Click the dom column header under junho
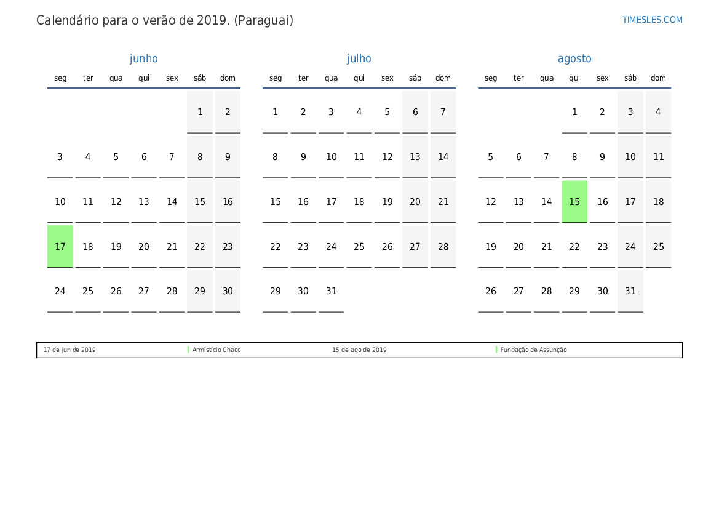Screen dimensions: 719x509 228,78
